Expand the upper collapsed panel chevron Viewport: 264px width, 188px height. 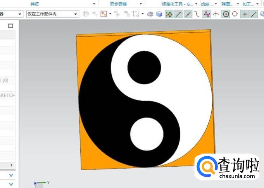(x=11, y=175)
